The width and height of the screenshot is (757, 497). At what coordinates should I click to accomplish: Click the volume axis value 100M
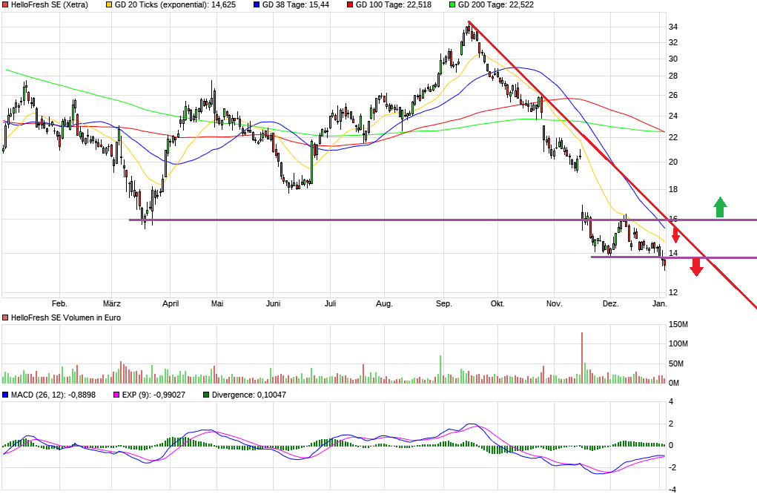tap(678, 344)
